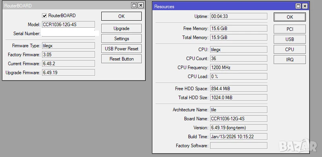Open the IRQ settings
322x157 pixels.
coord(289,60)
